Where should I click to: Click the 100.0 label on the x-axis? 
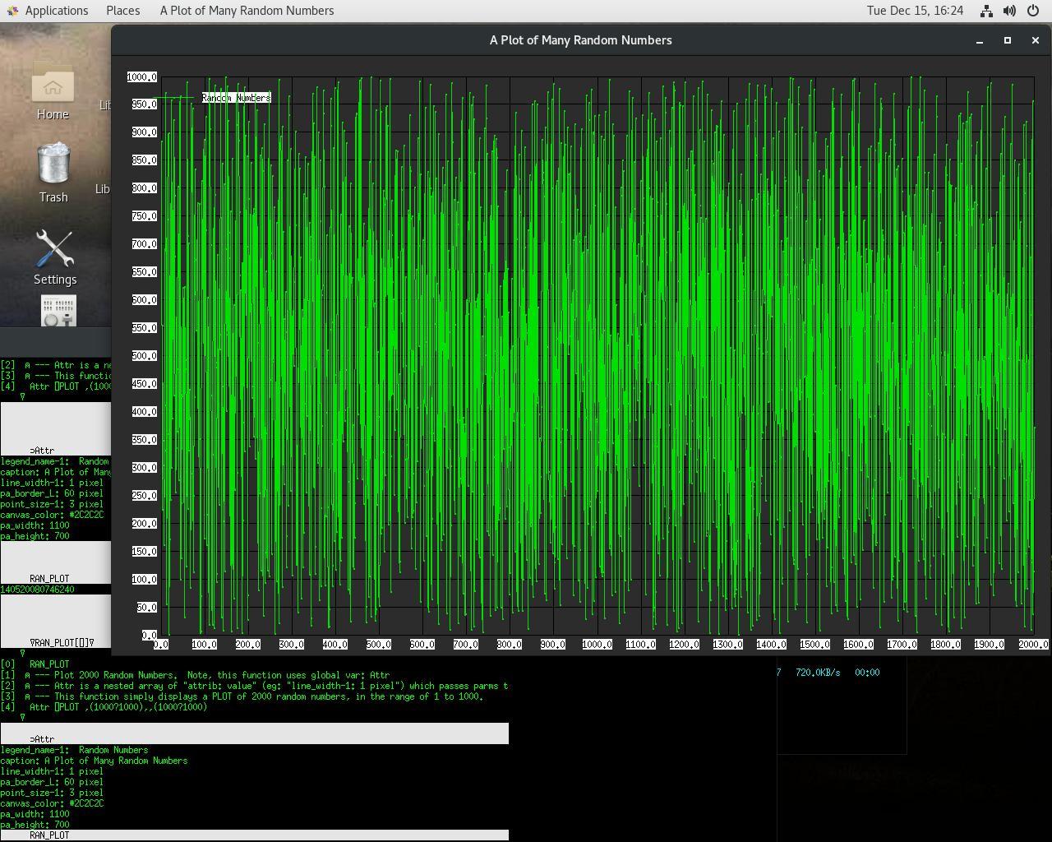(205, 645)
